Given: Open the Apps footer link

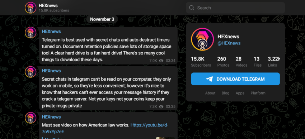Looking at the screenshot, I should tap(240, 93).
